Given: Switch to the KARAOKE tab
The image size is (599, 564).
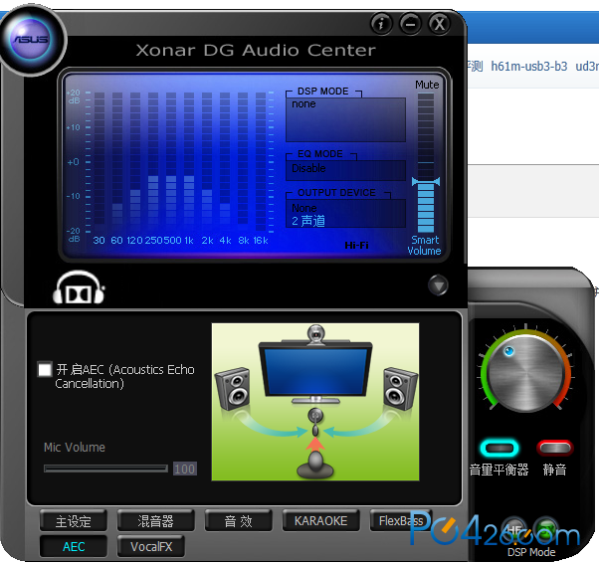Looking at the screenshot, I should (320, 521).
